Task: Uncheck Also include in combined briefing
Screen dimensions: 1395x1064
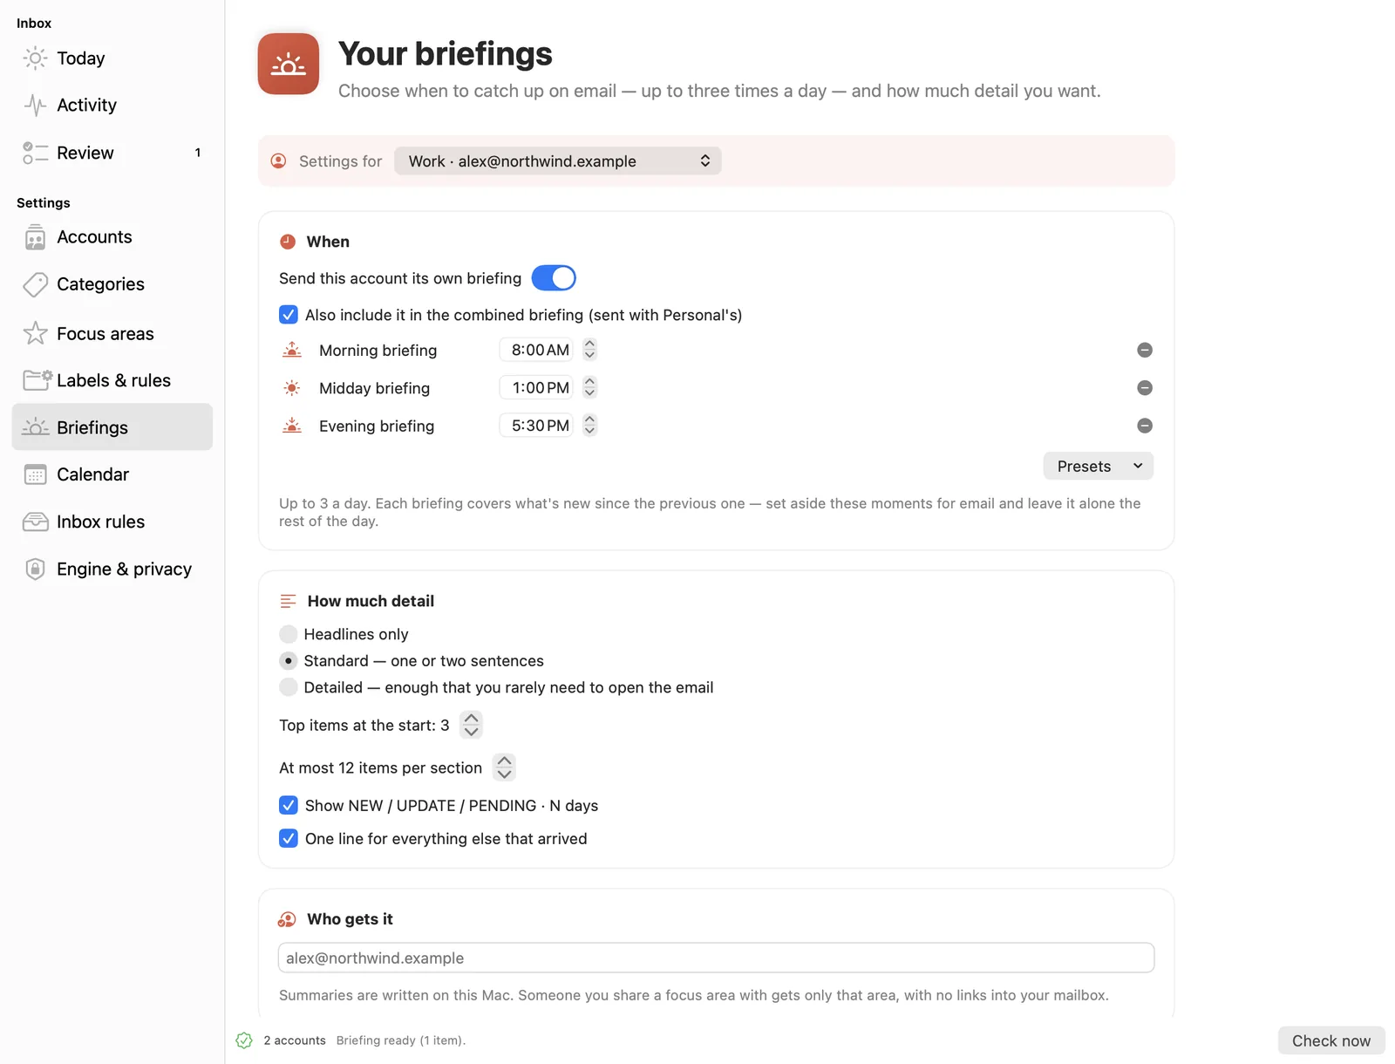Action: (x=289, y=315)
